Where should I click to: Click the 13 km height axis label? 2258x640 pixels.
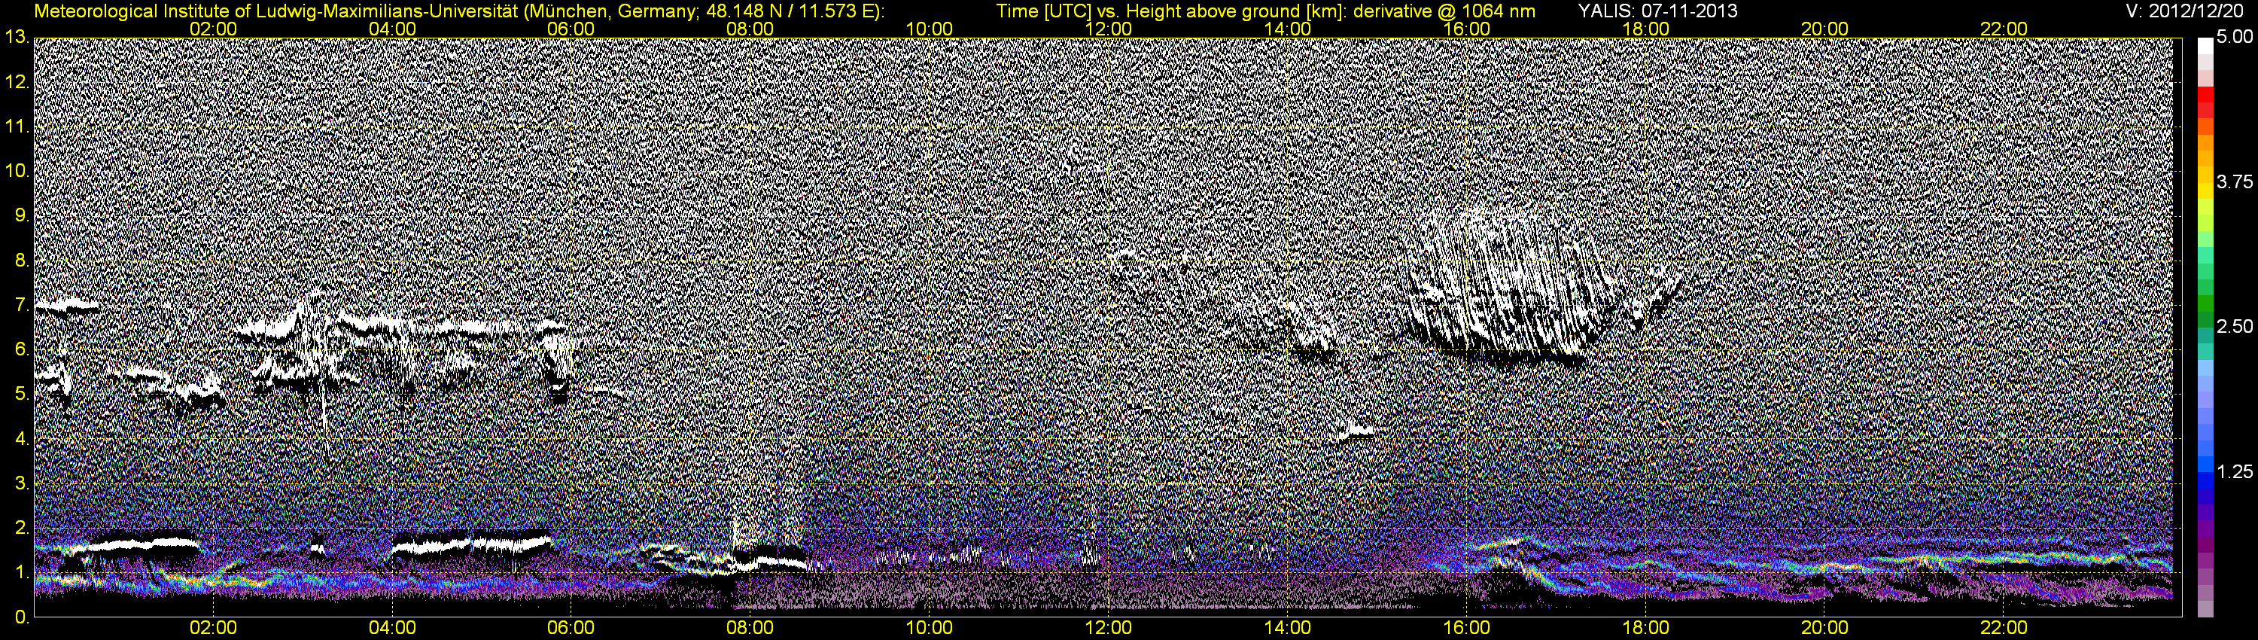click(x=16, y=37)
